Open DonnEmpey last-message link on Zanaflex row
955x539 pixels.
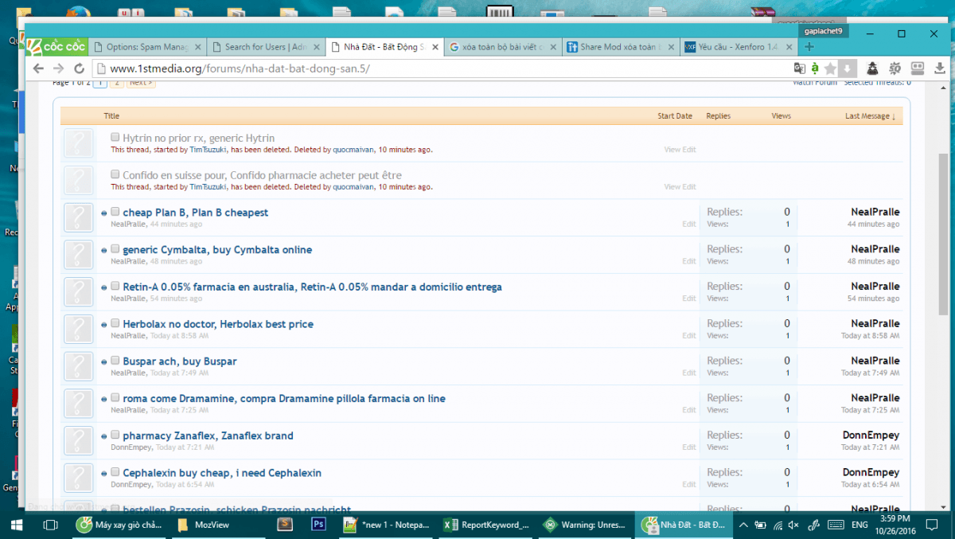[x=871, y=435]
